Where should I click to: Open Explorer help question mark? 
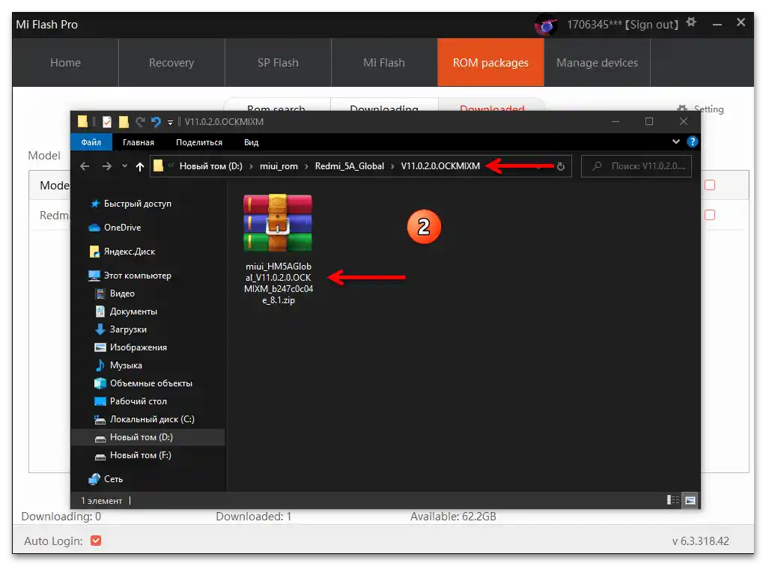(x=692, y=141)
